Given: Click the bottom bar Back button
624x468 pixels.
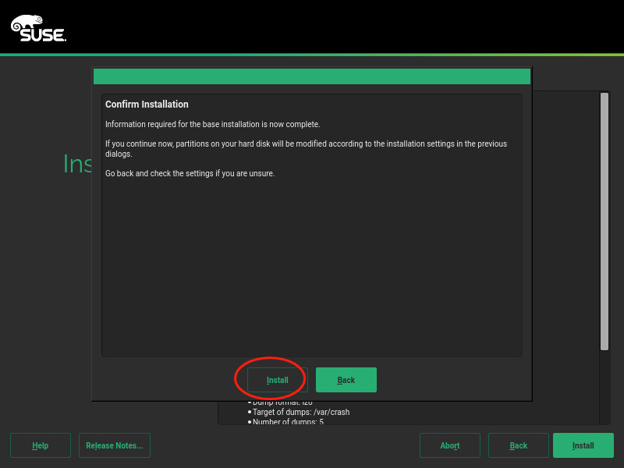Looking at the screenshot, I should click(x=519, y=445).
